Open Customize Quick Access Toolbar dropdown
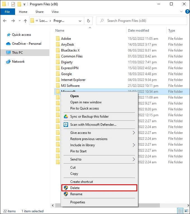The image size is (190, 214). coord(24,4)
